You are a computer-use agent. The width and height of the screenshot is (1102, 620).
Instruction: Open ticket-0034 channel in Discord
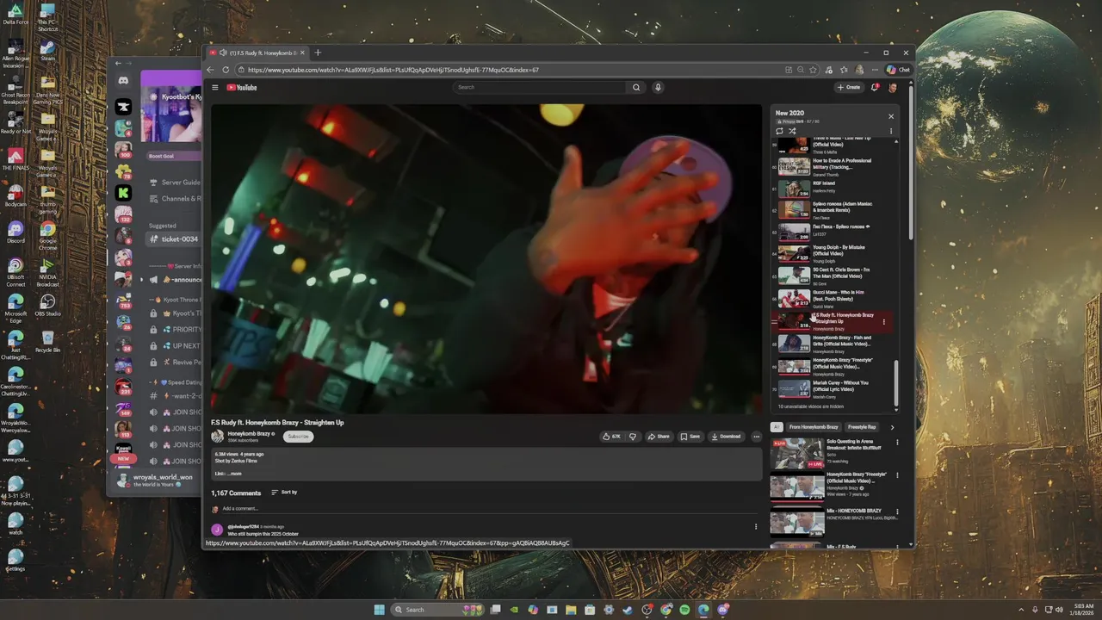(x=174, y=239)
